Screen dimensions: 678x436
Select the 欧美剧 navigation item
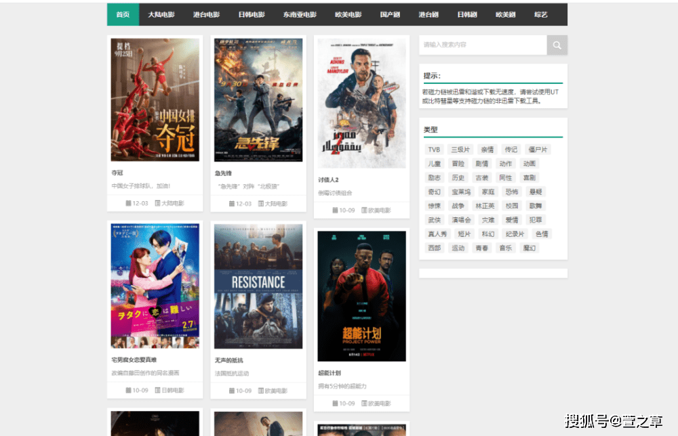[x=506, y=15]
